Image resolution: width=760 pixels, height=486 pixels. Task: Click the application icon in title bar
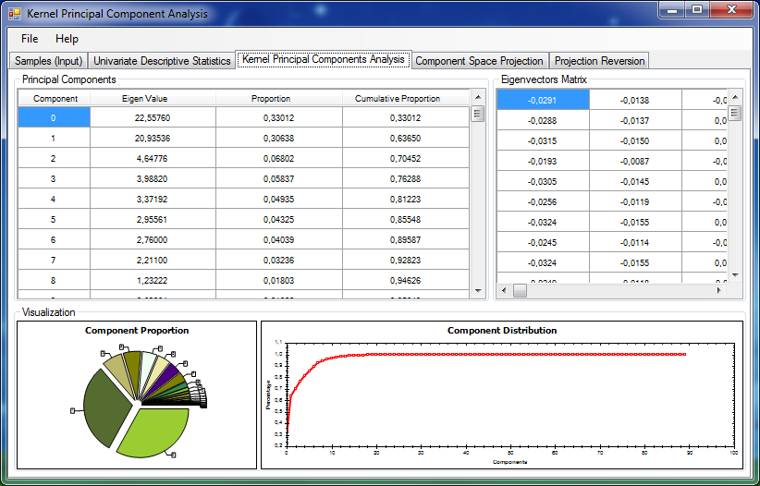pyautogui.click(x=15, y=14)
